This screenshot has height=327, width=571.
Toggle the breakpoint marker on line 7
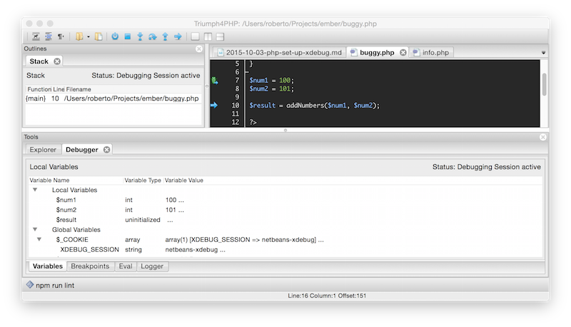(215, 81)
